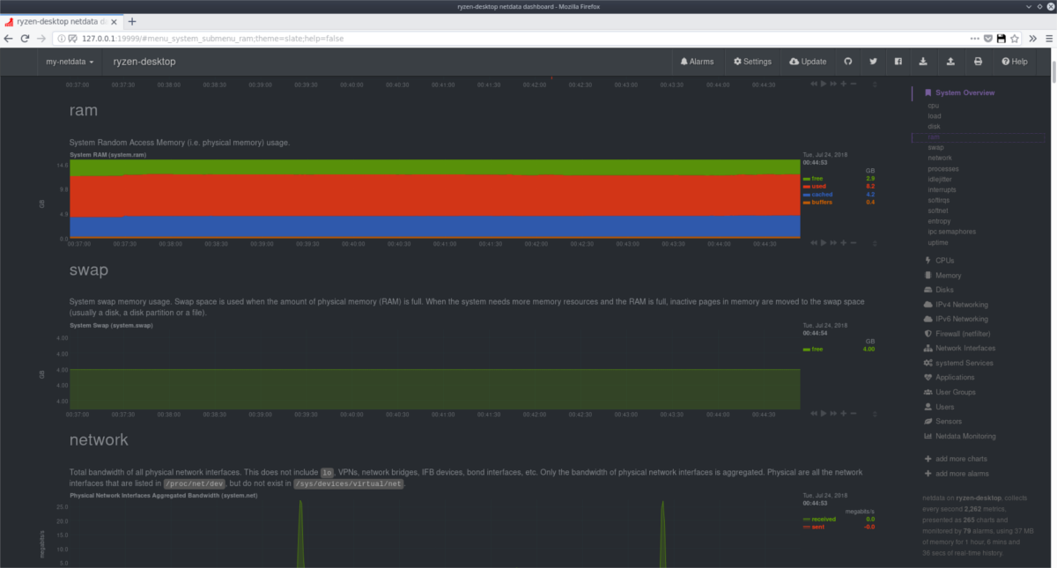Click the ryzen-desktop hostname title
Image resolution: width=1057 pixels, height=568 pixels.
(144, 62)
